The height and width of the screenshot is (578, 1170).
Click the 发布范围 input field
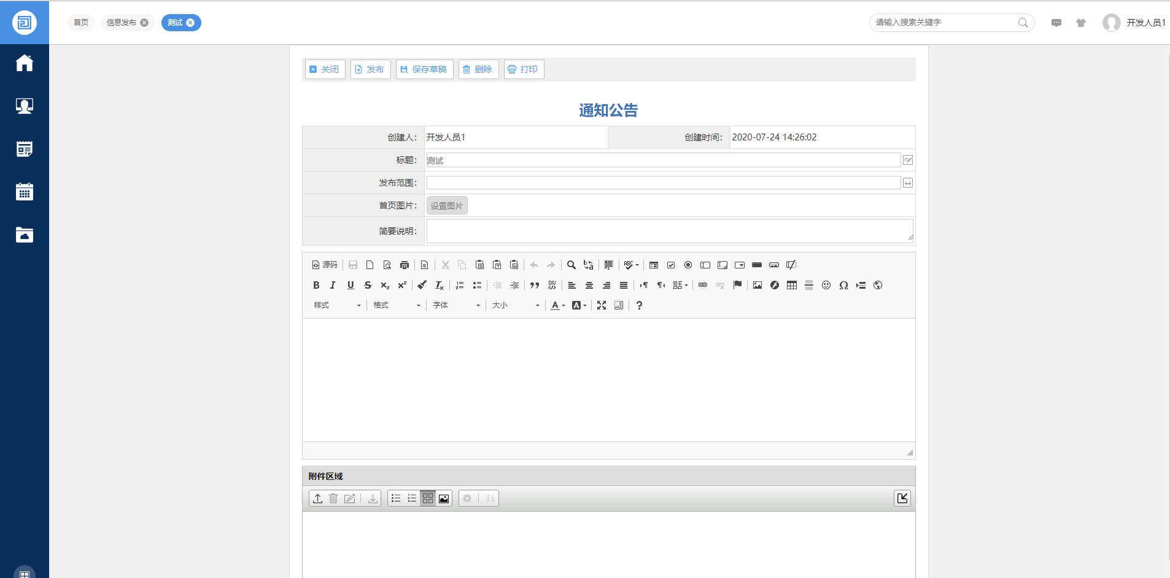[663, 183]
